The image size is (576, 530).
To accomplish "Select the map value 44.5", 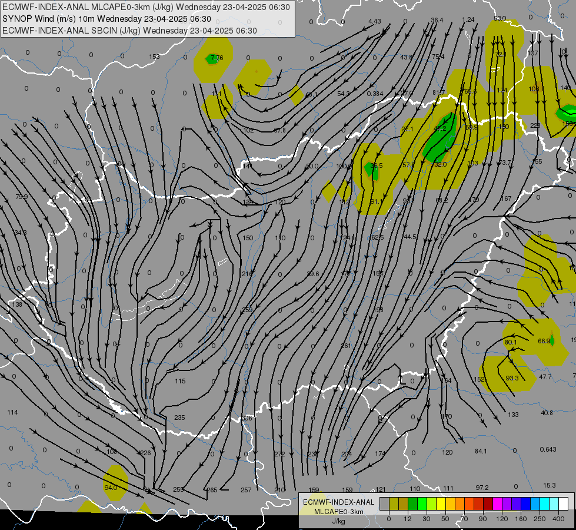I will pyautogui.click(x=409, y=237).
